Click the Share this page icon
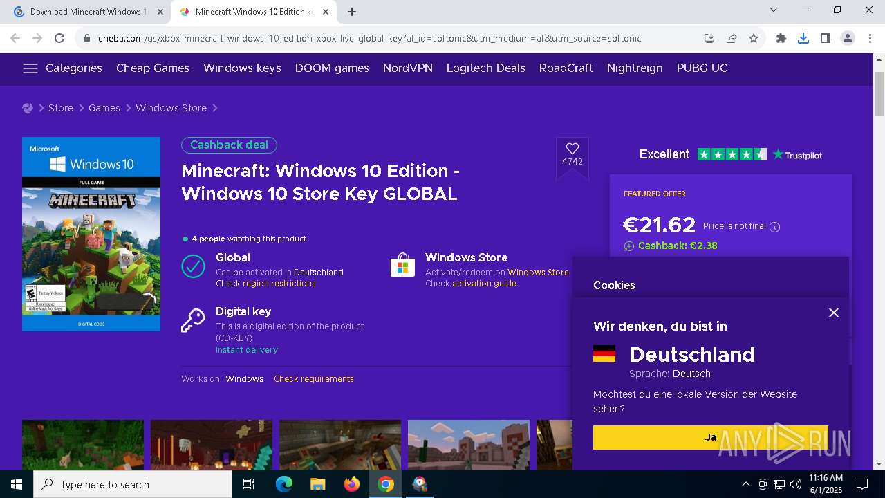This screenshot has width=885, height=498. [732, 38]
